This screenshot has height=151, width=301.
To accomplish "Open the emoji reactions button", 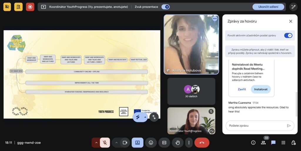I will pyautogui.click(x=151, y=143).
